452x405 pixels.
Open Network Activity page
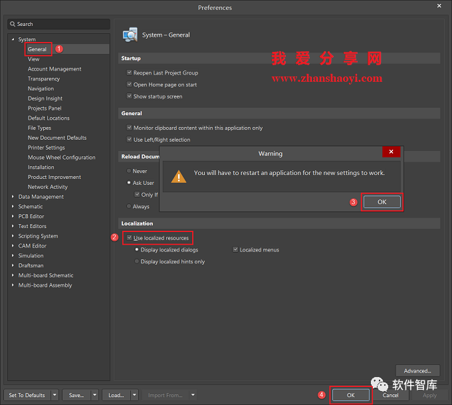48,187
